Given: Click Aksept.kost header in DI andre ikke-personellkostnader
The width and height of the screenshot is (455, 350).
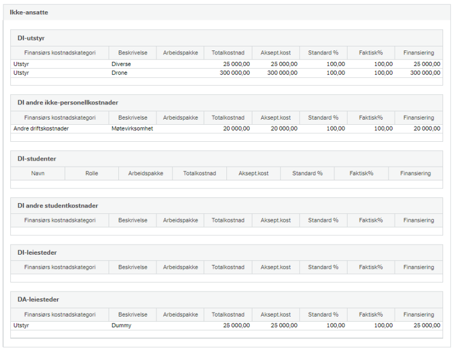Looking at the screenshot, I should click(276, 117).
